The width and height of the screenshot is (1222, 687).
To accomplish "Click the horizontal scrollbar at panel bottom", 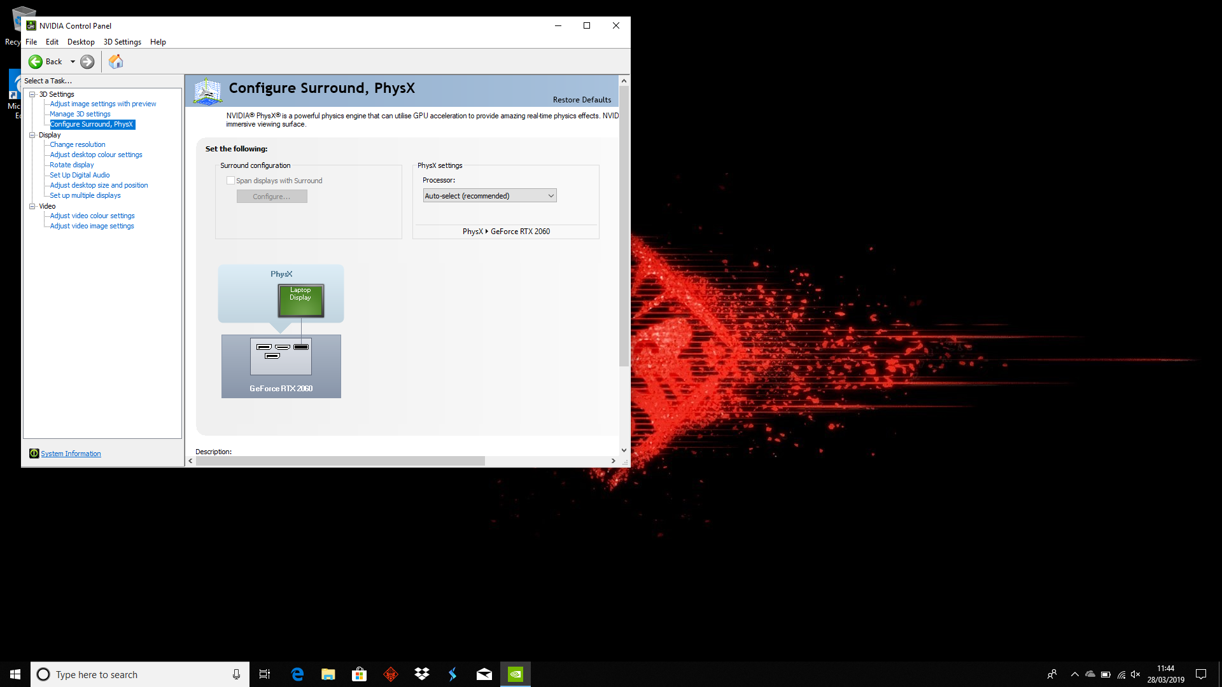I will pos(340,461).
